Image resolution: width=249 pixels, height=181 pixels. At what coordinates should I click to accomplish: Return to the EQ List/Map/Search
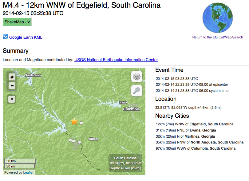point(218,37)
